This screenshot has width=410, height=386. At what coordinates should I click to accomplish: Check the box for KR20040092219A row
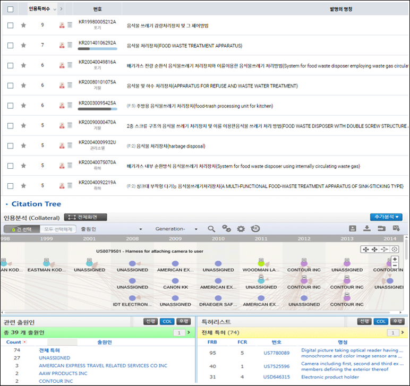pyautogui.click(x=11, y=186)
